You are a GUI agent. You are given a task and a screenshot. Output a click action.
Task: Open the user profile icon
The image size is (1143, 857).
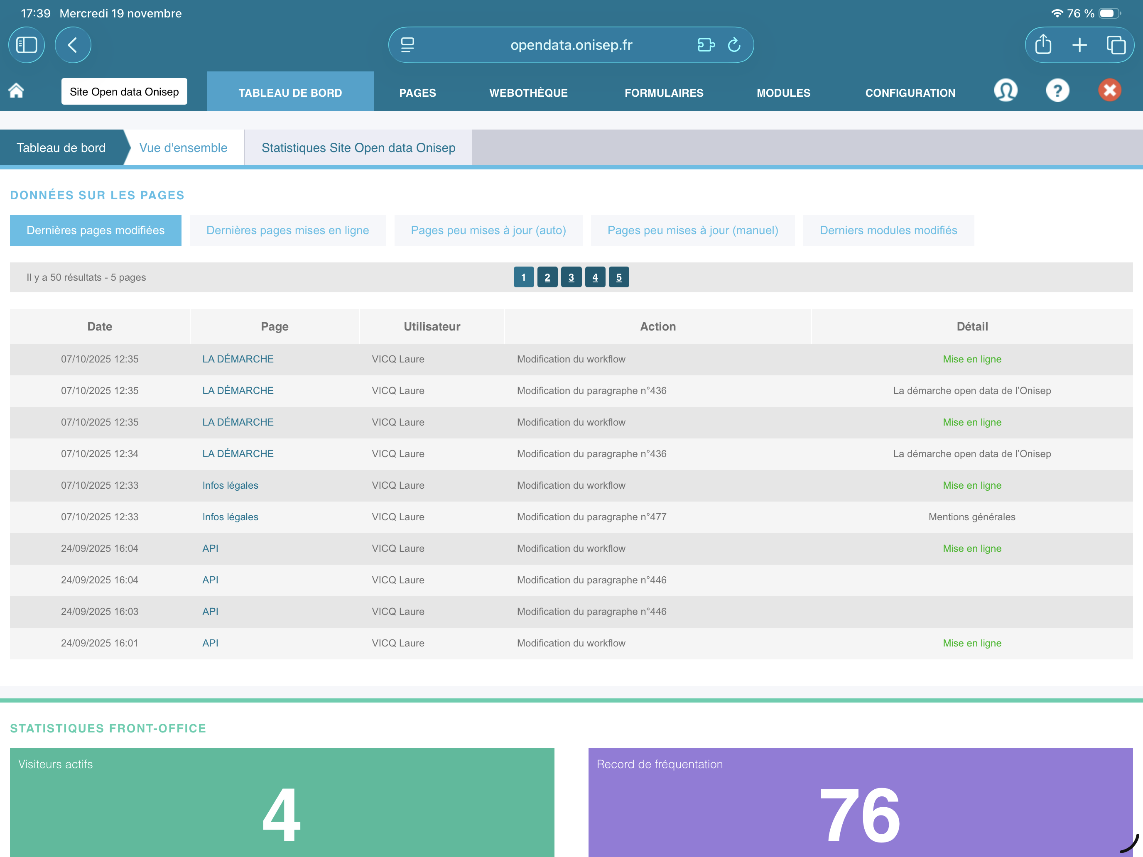click(x=1005, y=91)
